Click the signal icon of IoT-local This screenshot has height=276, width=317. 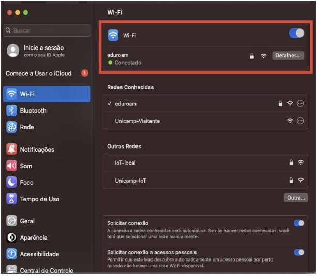coord(300,163)
